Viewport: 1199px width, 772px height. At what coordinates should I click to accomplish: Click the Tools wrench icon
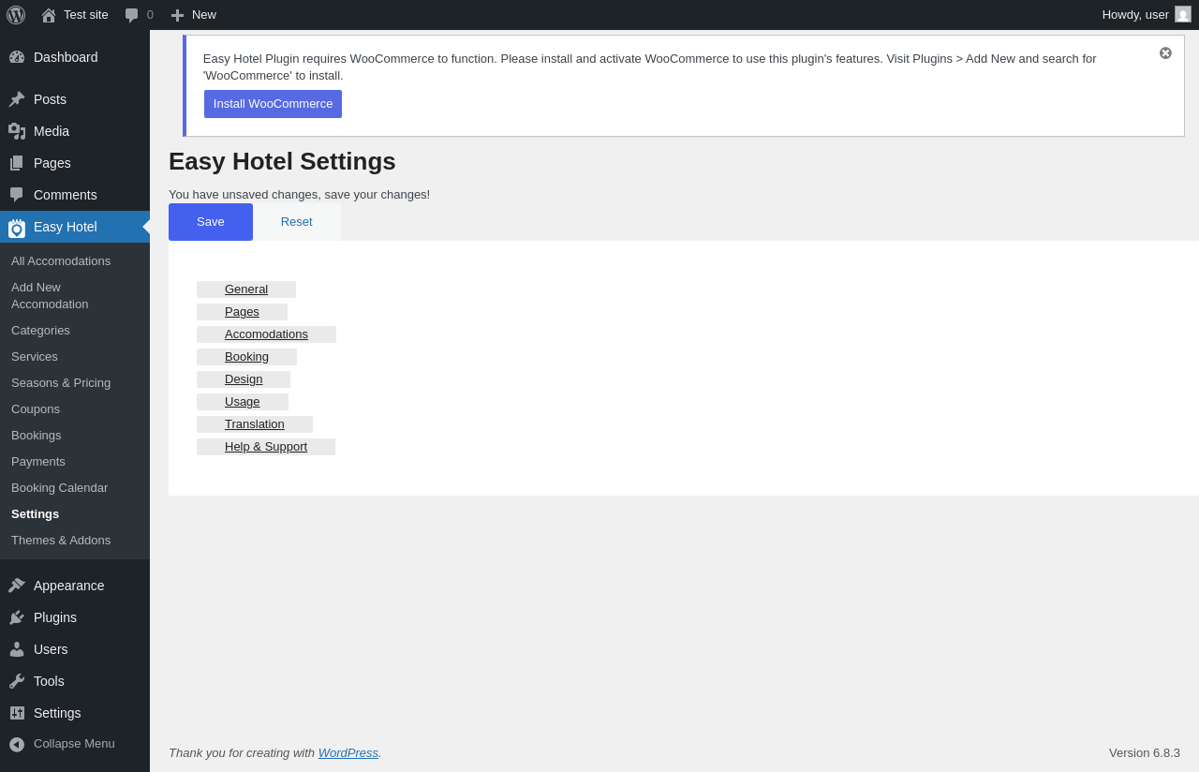pos(17,681)
